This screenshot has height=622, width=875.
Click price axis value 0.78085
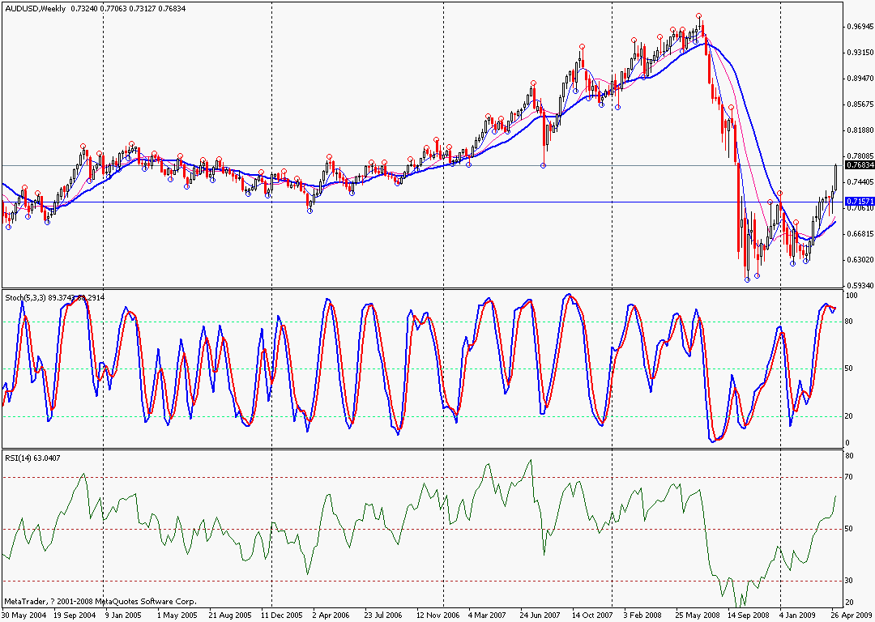coord(860,156)
